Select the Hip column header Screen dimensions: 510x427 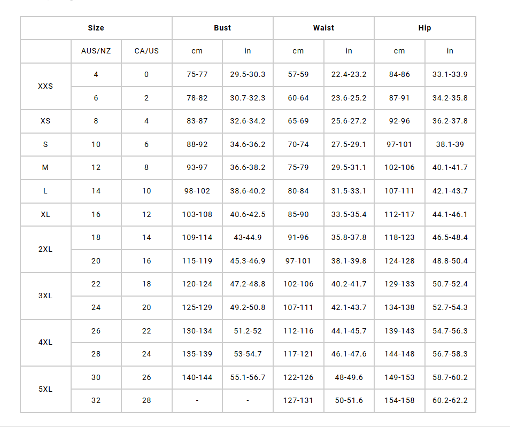[x=424, y=28]
